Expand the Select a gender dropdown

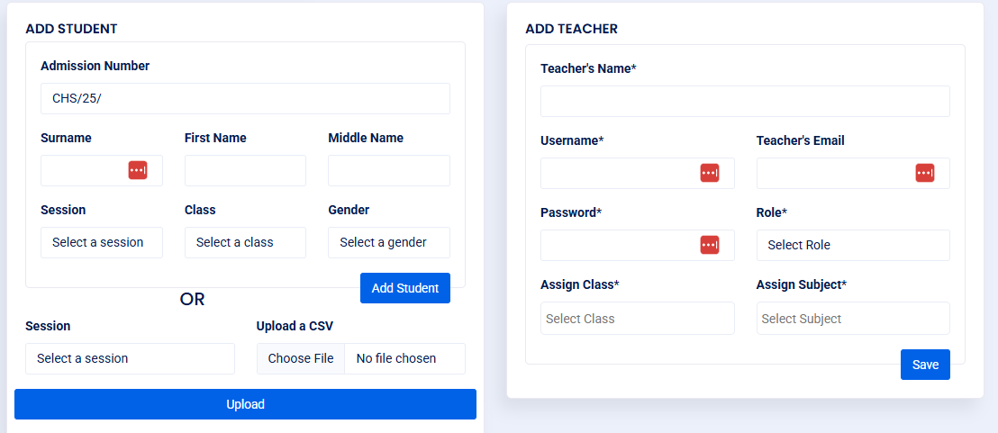(389, 242)
